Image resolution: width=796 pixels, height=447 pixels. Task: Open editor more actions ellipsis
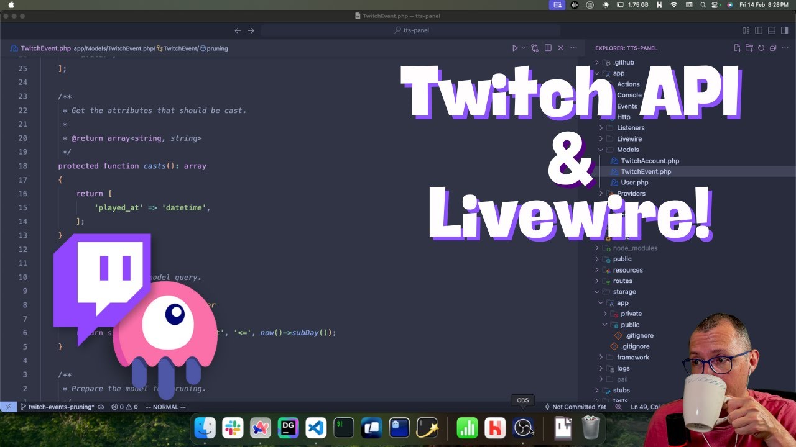pos(573,48)
